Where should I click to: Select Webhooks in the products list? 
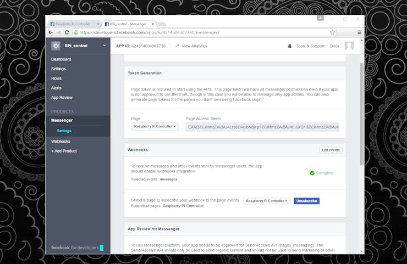(61, 142)
